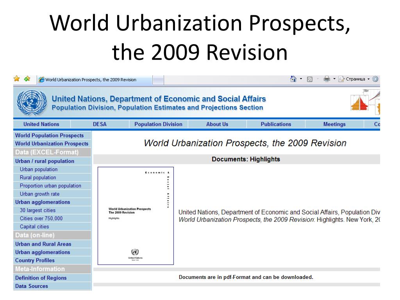Click the United Nations Department header title

point(159,99)
